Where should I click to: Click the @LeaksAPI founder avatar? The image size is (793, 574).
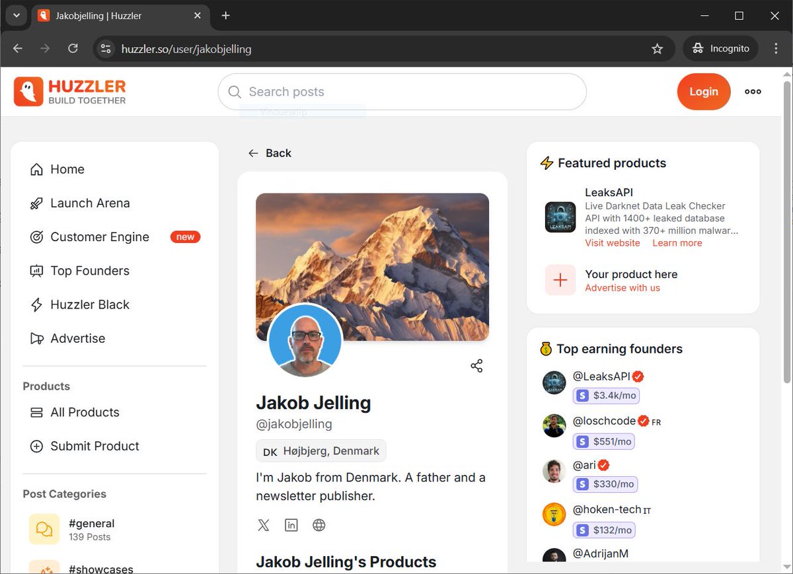554,382
